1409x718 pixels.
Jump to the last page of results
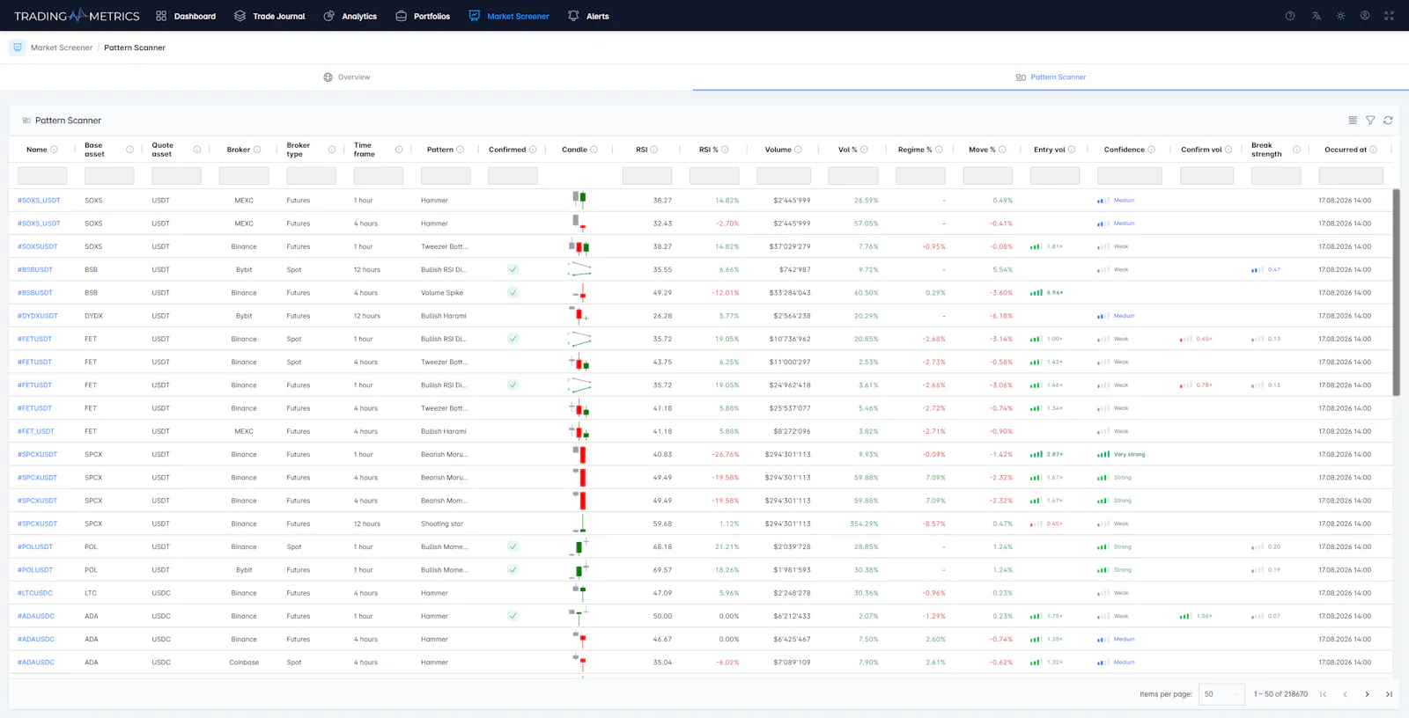1389,694
